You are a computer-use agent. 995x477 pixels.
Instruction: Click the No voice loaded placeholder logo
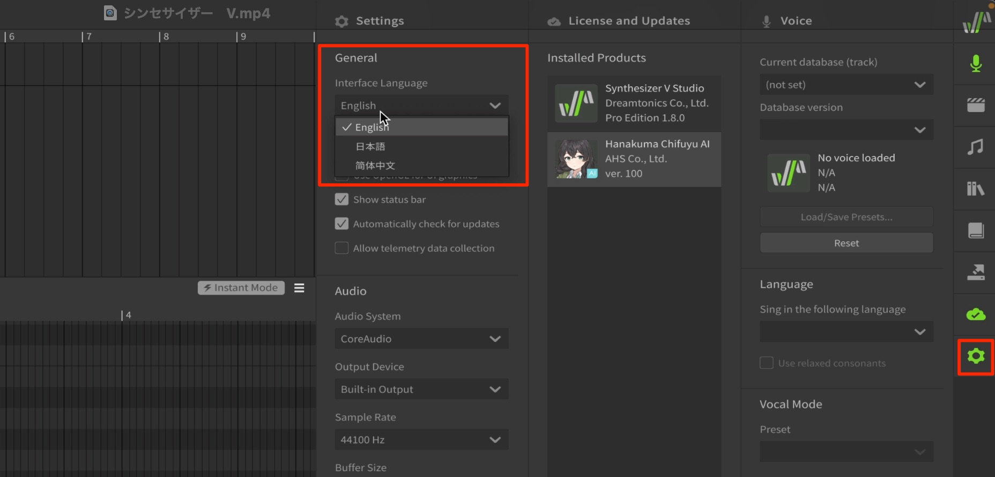(788, 173)
